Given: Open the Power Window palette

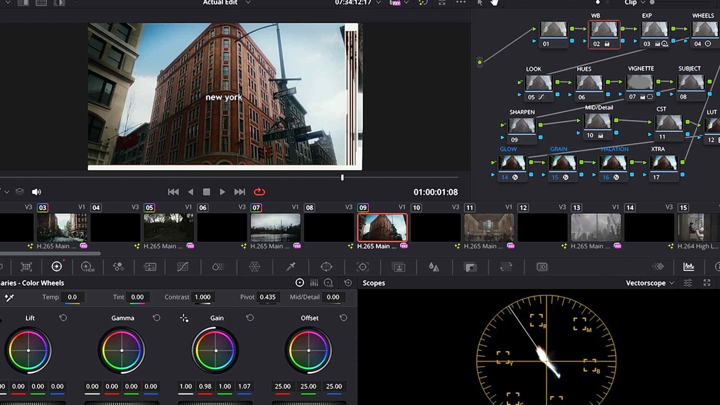Looking at the screenshot, I should click(326, 267).
